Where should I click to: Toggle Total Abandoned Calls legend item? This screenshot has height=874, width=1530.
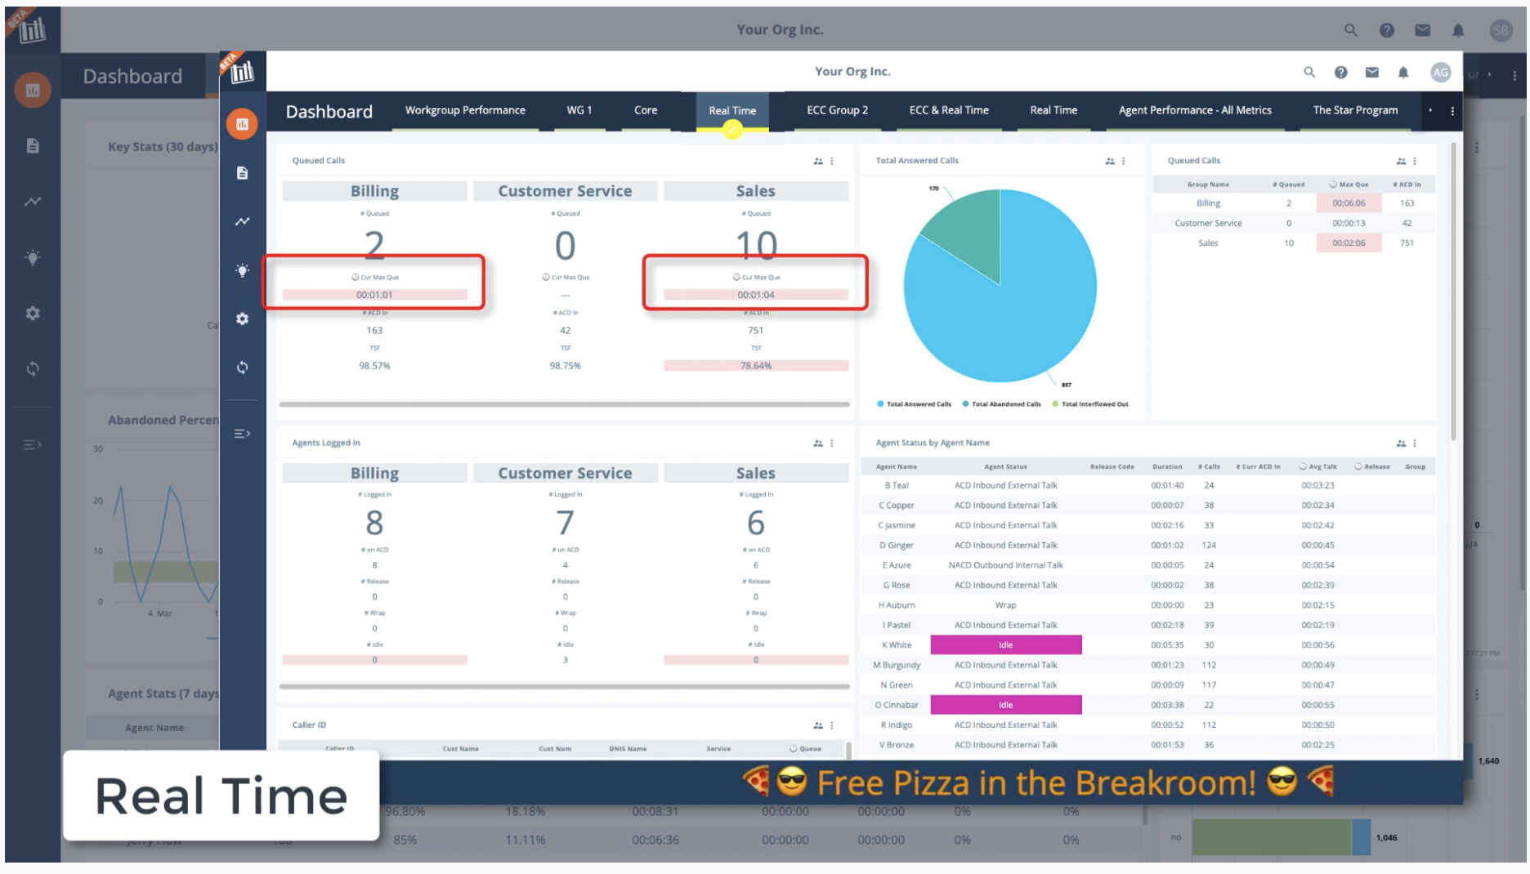coord(1001,404)
